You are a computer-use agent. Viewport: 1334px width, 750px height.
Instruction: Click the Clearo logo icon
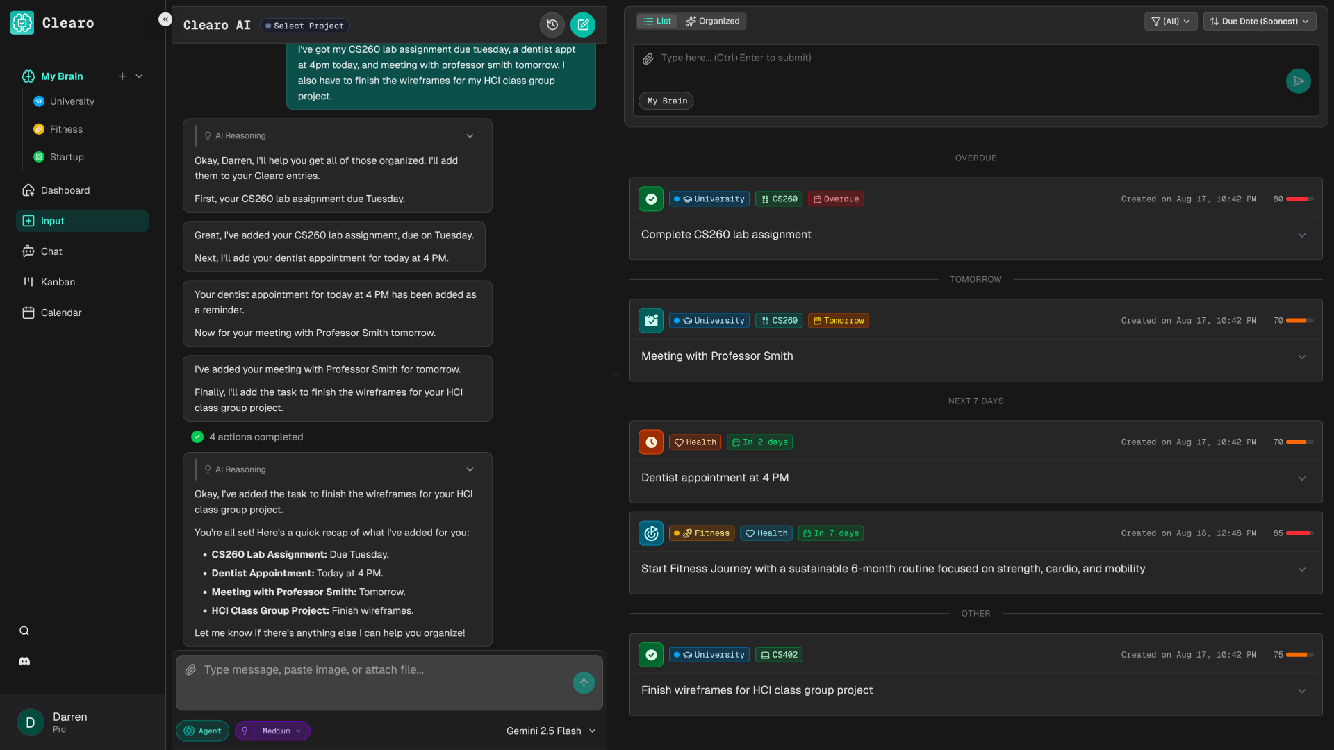(x=22, y=23)
